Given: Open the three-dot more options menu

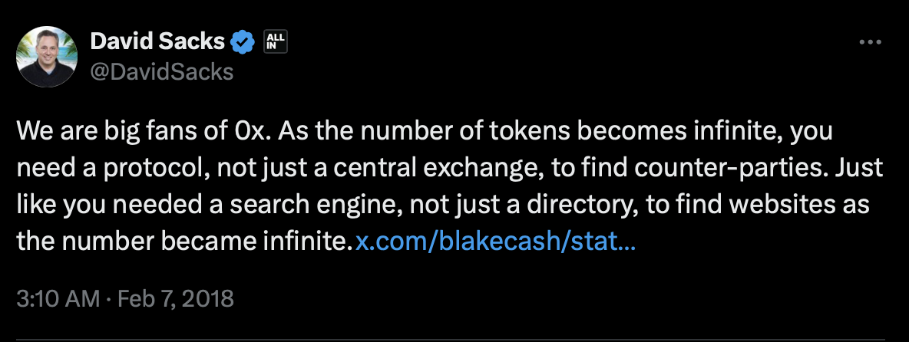Looking at the screenshot, I should 870,43.
